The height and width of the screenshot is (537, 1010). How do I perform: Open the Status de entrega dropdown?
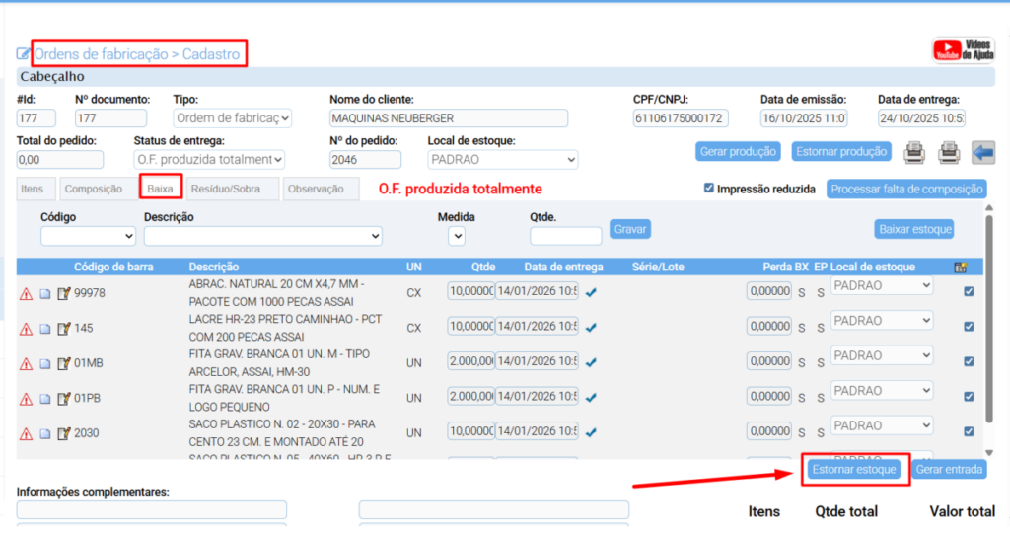[x=209, y=159]
